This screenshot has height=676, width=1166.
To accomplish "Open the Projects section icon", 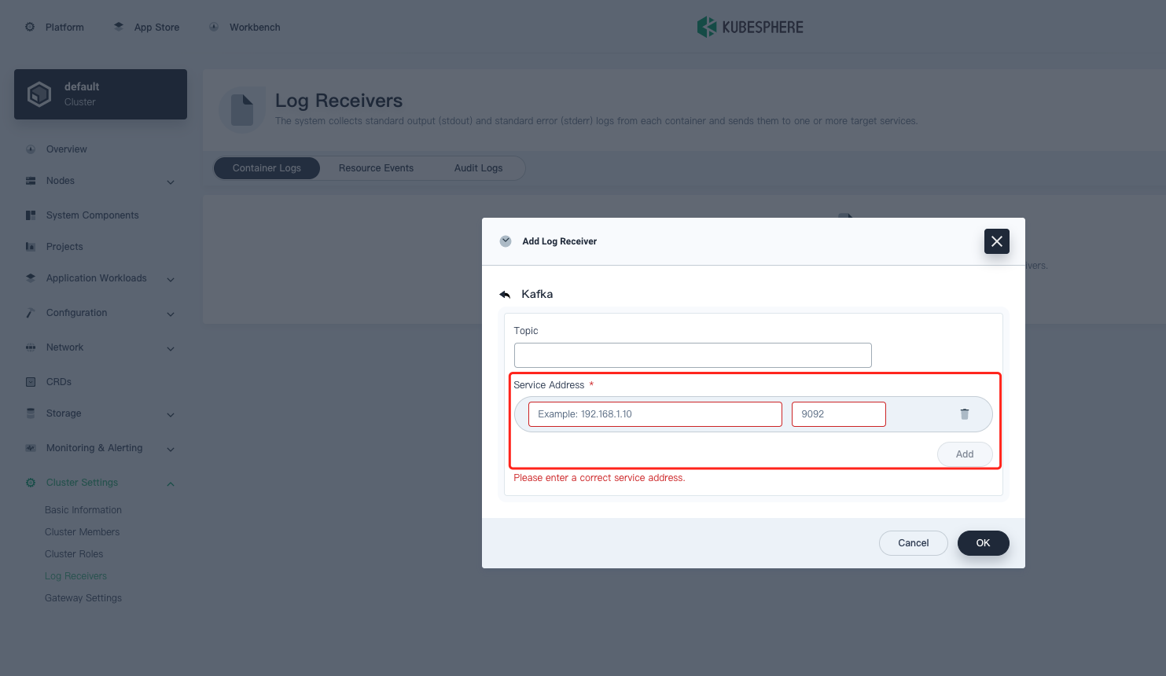I will coord(30,246).
